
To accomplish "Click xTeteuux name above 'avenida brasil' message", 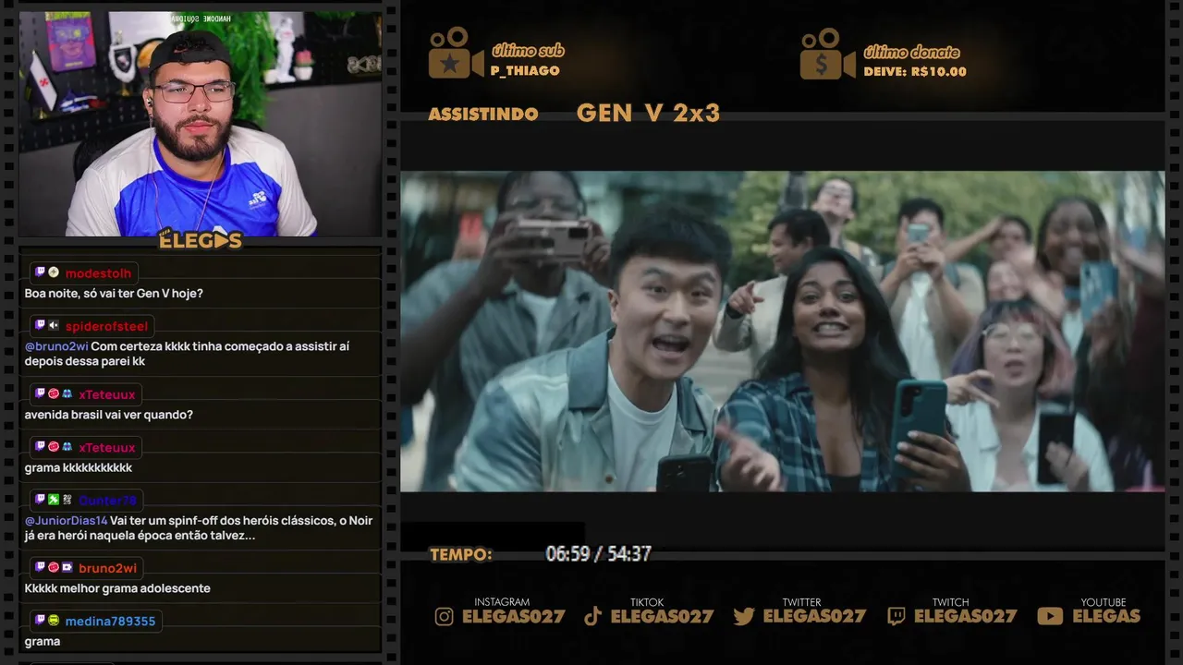I will click(x=107, y=394).
